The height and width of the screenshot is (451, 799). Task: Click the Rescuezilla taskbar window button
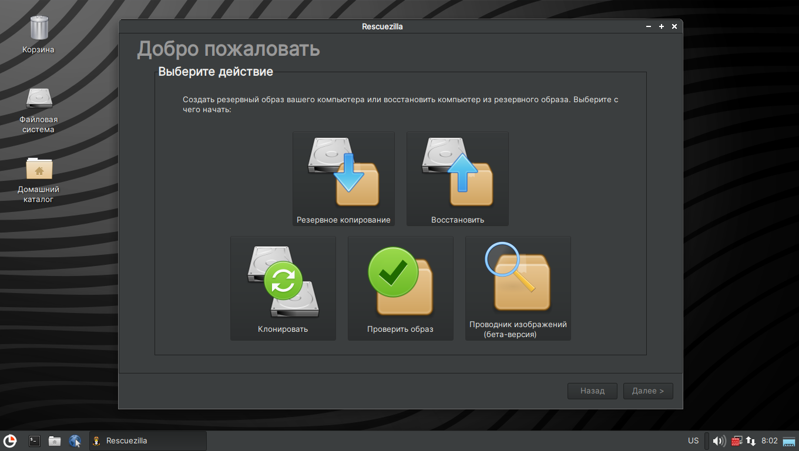coord(148,440)
